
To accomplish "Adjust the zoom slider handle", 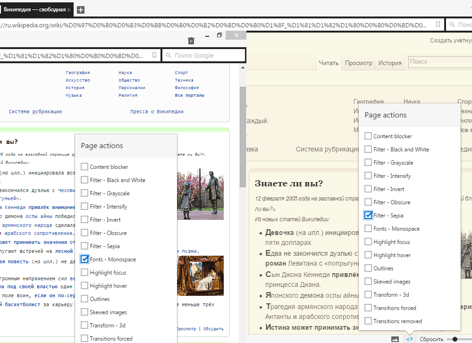I will (455, 339).
